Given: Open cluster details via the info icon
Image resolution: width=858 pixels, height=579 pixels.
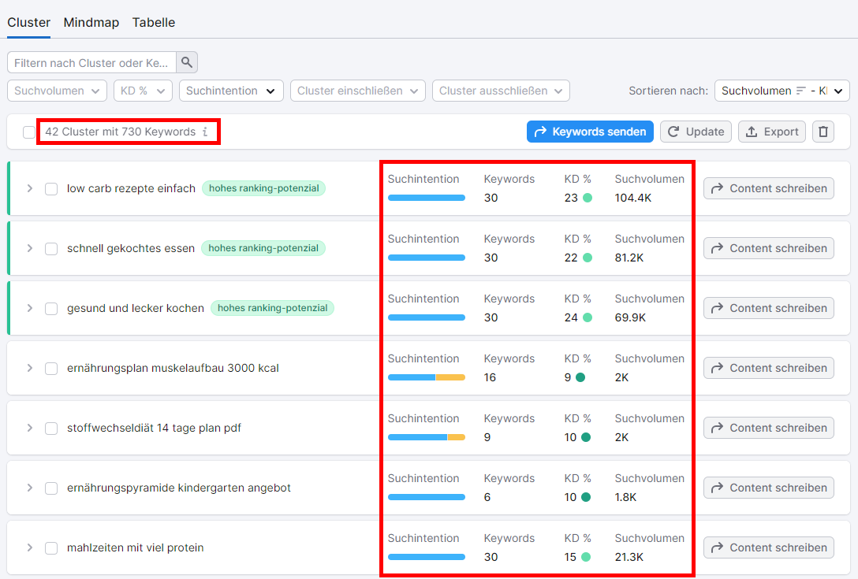Looking at the screenshot, I should pyautogui.click(x=205, y=132).
